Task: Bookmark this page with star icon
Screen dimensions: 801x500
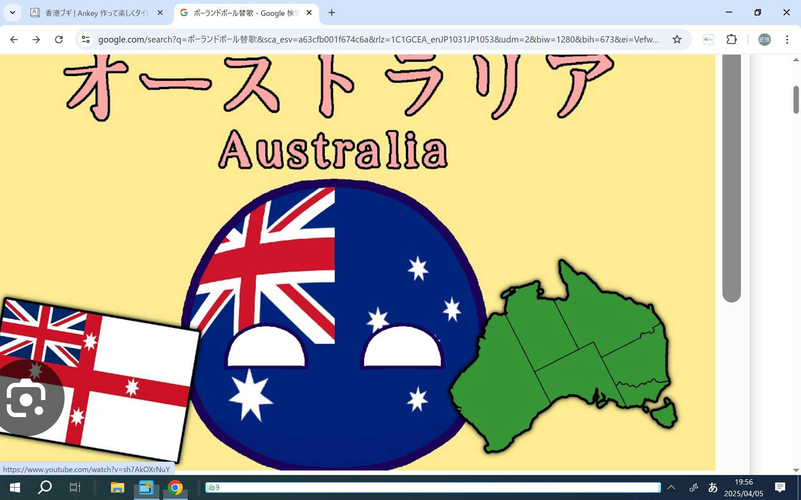Action: coord(677,40)
